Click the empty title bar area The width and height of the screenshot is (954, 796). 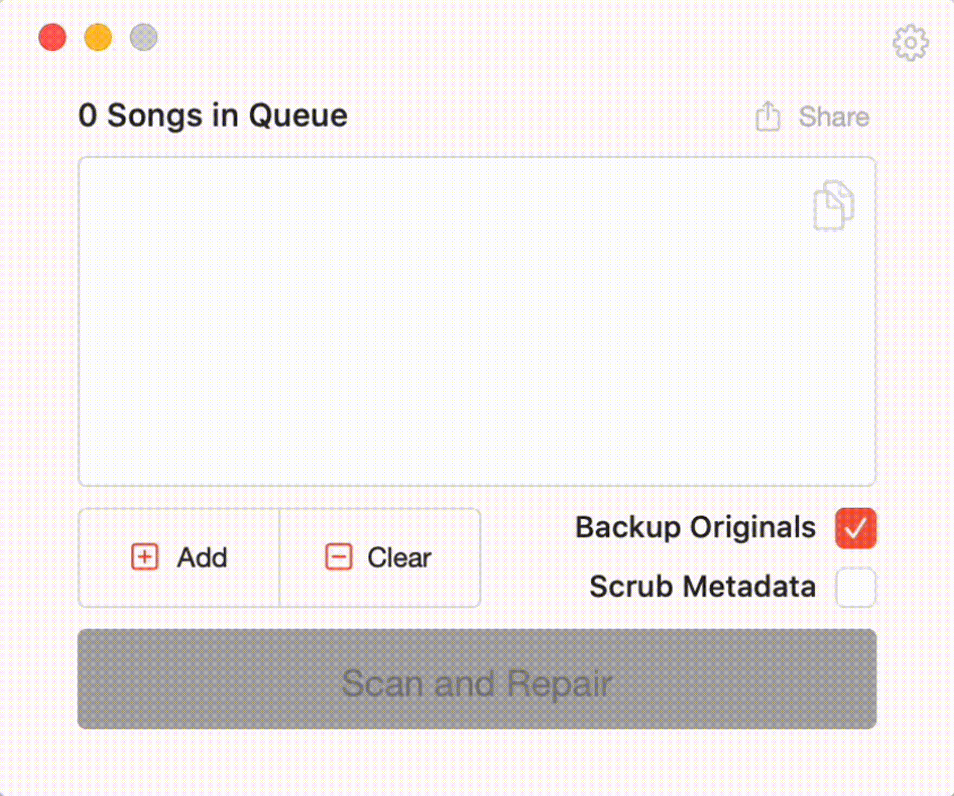pyautogui.click(x=509, y=37)
